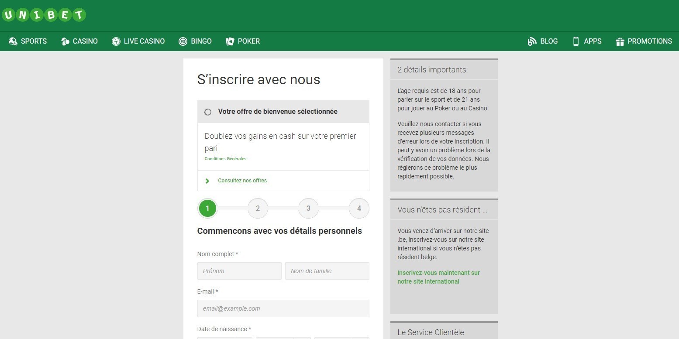Click the Nom complet label
The height and width of the screenshot is (339, 679).
[x=217, y=254]
